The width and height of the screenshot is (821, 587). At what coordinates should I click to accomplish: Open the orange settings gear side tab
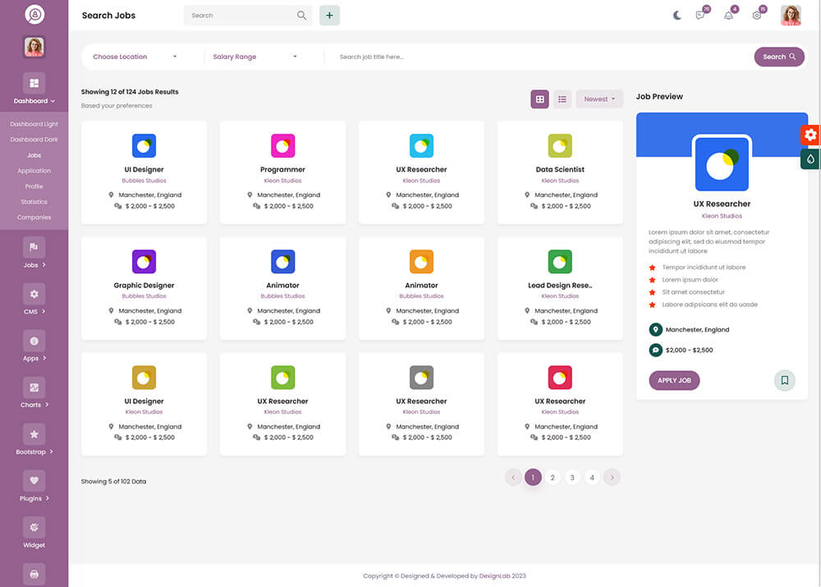810,135
